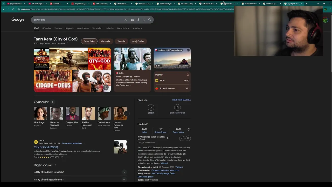This screenshot has height=187, width=332.
Task: Expand Oyuncular with the arrow chevron
Action: (x=53, y=102)
